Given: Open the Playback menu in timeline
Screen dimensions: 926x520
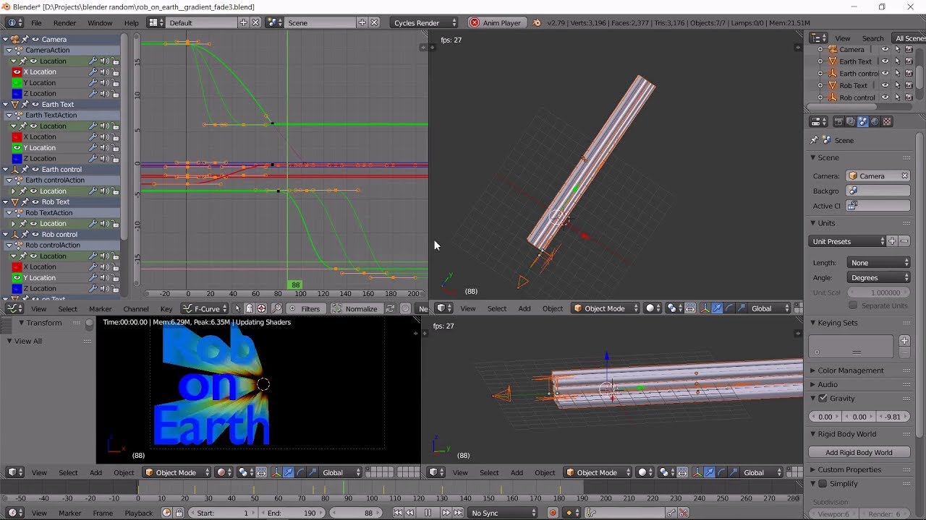Looking at the screenshot, I should (x=138, y=513).
